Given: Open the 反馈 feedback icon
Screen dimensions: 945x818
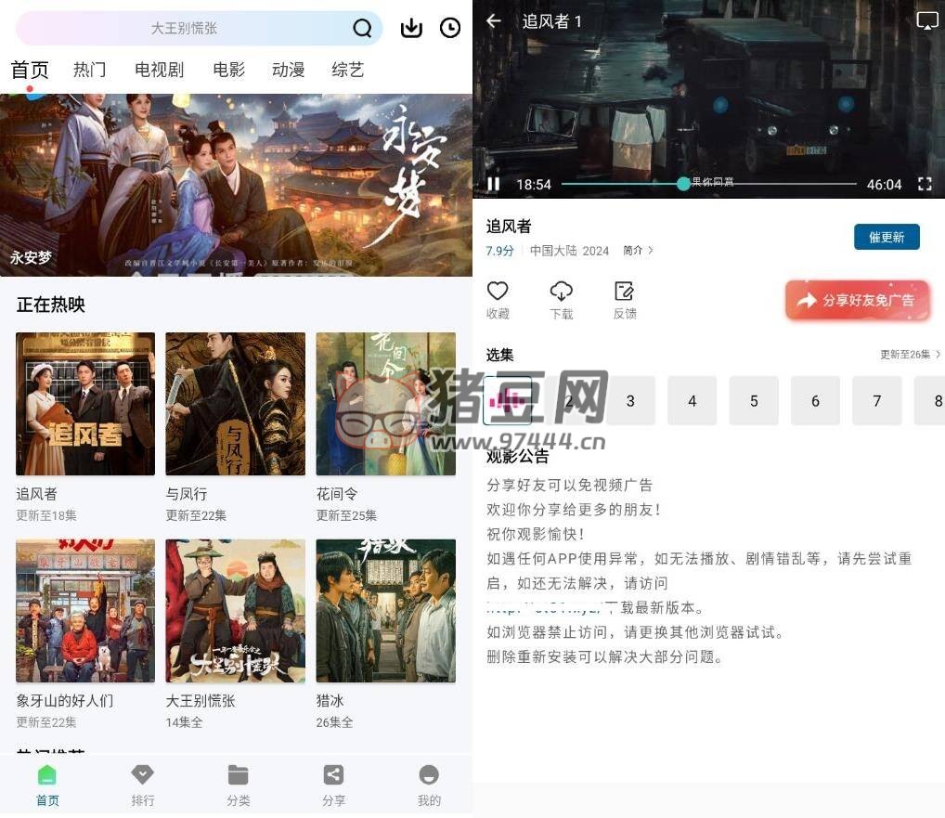Looking at the screenshot, I should (x=625, y=292).
